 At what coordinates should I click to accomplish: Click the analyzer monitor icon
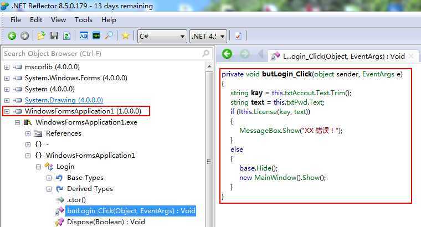(96, 35)
